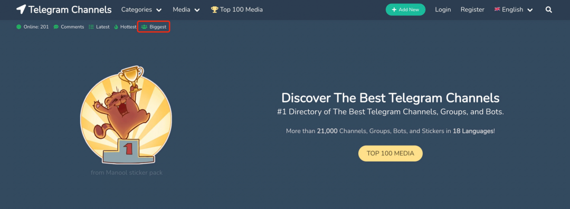Open the Register link
Image resolution: width=570 pixels, height=209 pixels.
pyautogui.click(x=472, y=10)
